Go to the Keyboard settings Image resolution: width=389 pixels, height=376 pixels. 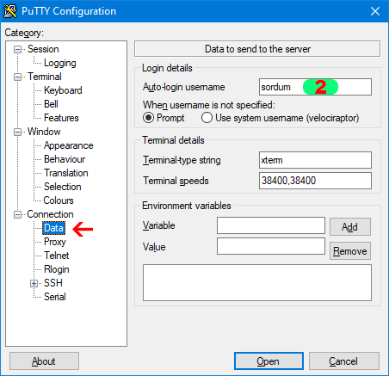(63, 90)
